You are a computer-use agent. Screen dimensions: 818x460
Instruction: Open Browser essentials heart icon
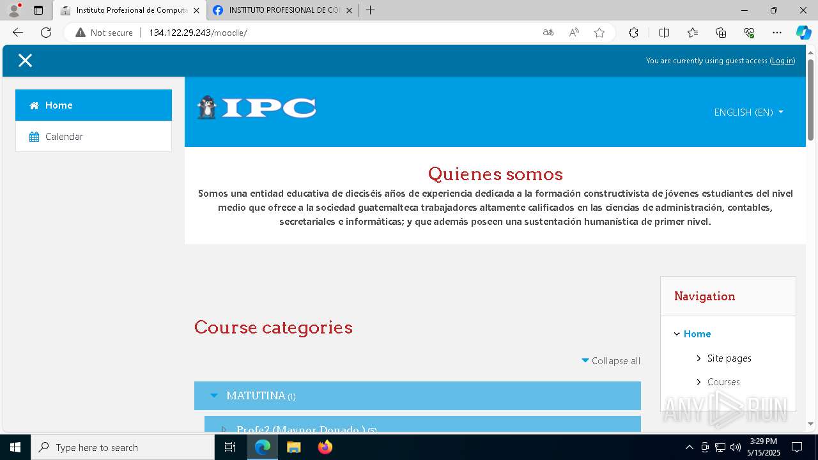pos(749,33)
